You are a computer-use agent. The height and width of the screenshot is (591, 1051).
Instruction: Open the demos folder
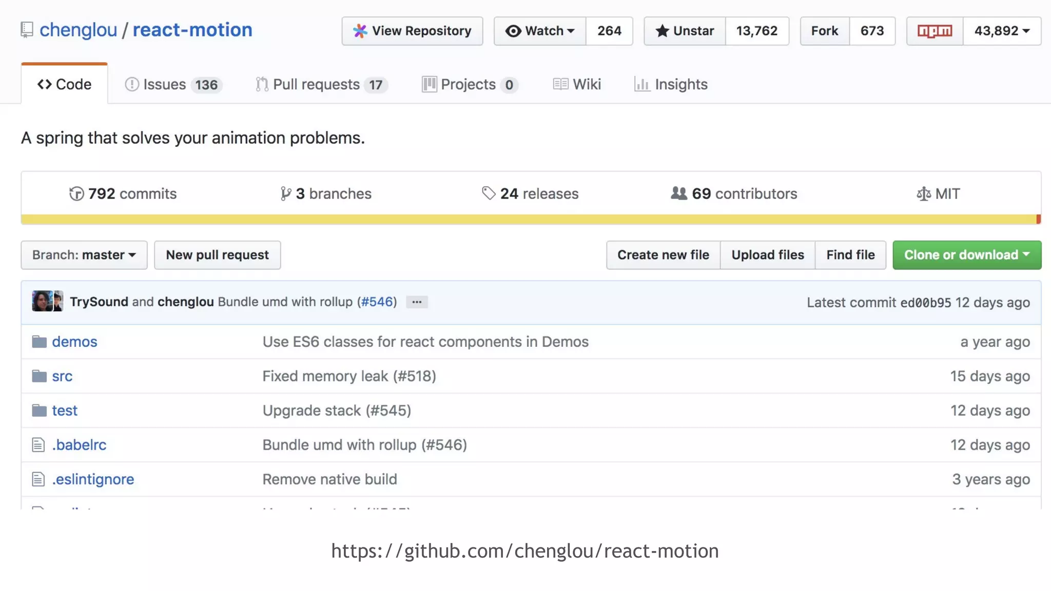pos(74,342)
